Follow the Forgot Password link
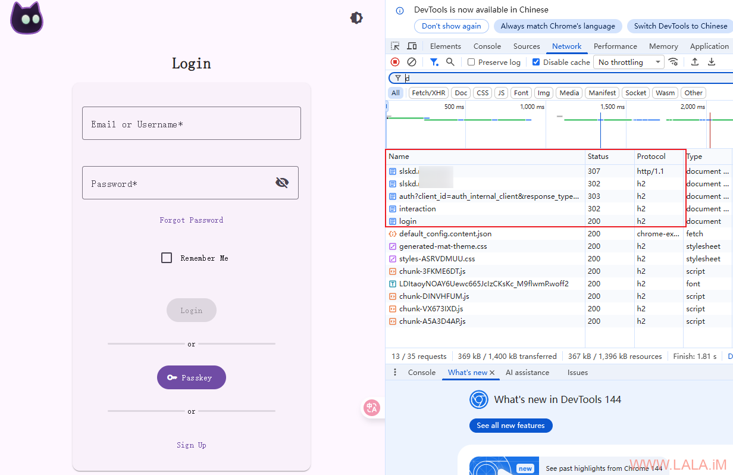Screen dimensions: 733x475 [191, 220]
